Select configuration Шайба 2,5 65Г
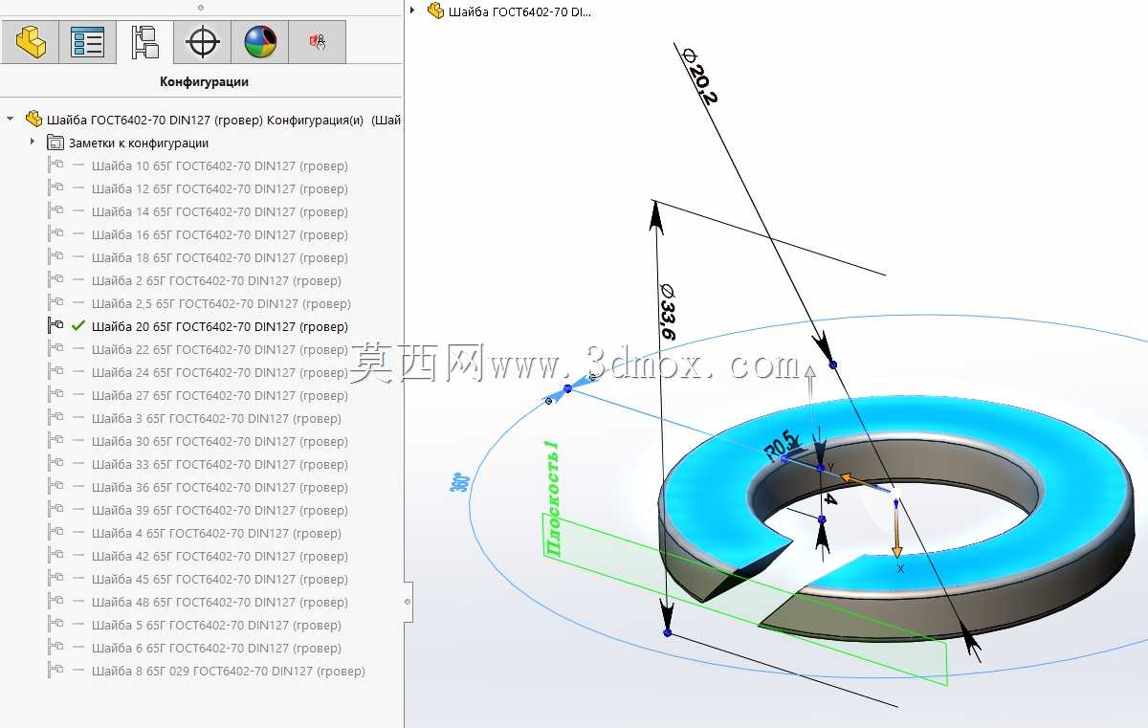Image resolution: width=1148 pixels, height=728 pixels. coord(221,303)
